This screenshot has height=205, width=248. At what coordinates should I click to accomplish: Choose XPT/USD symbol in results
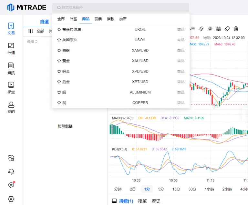tap(140, 82)
